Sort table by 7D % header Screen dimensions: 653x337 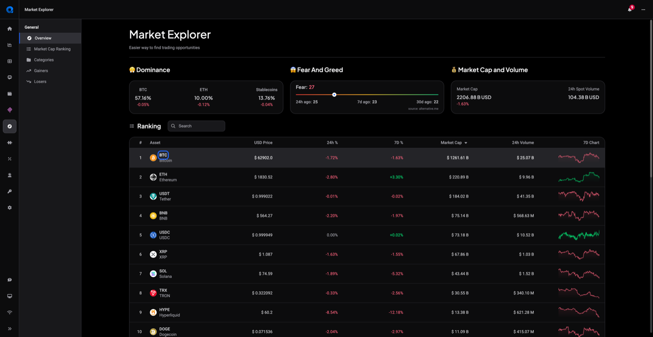click(x=398, y=143)
